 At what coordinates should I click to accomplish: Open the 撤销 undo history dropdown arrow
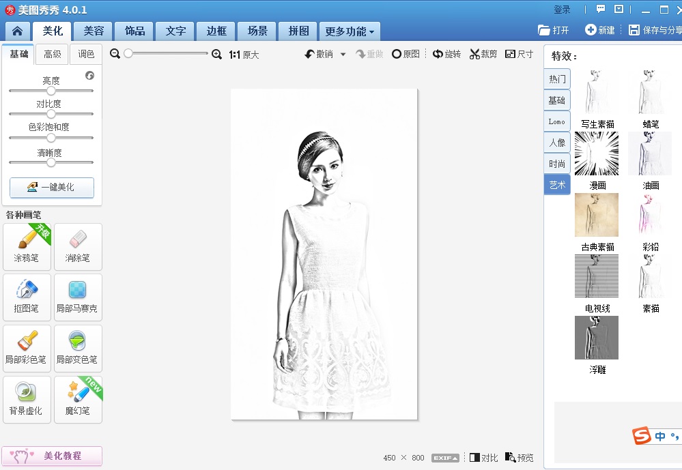(343, 55)
